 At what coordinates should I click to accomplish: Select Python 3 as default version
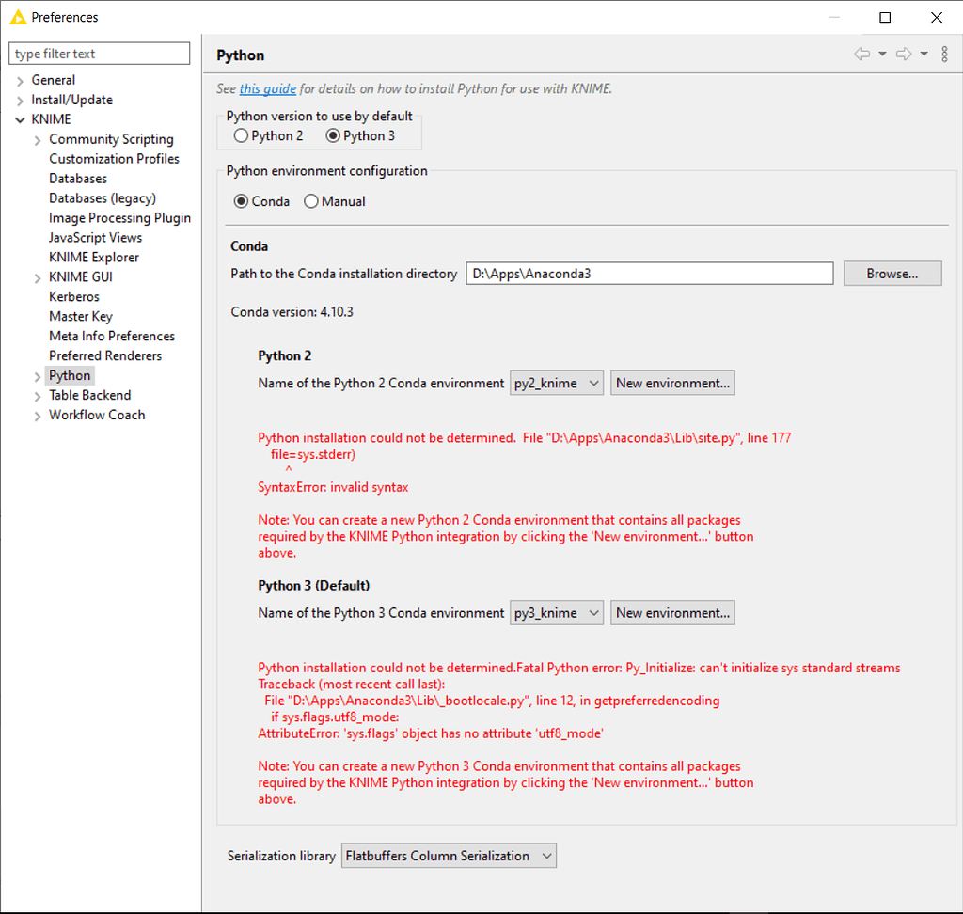(x=333, y=135)
